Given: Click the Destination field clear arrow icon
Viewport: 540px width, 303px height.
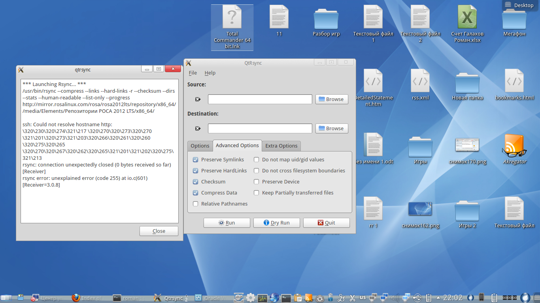Looking at the screenshot, I should point(198,129).
